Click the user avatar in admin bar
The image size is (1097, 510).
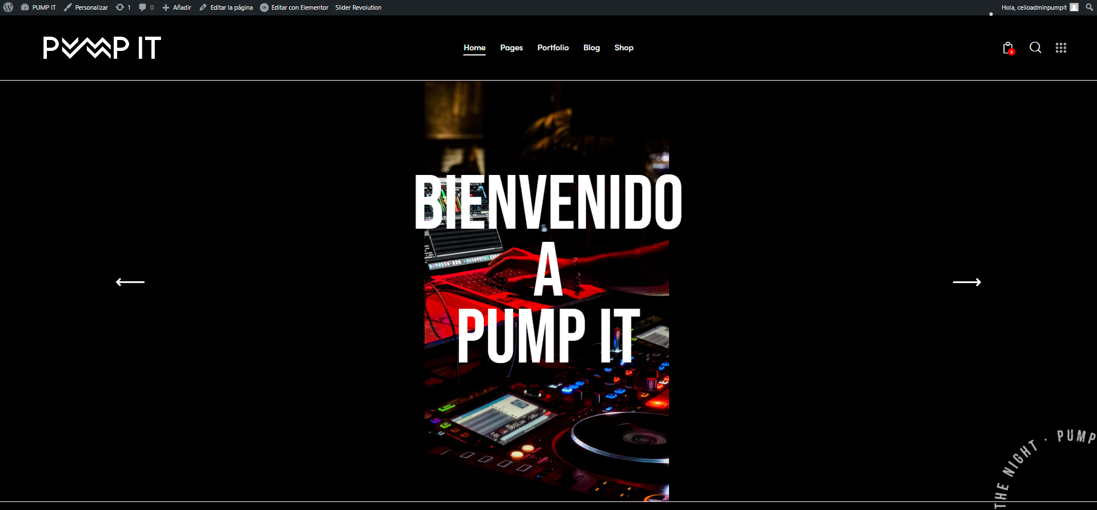(x=1074, y=7)
